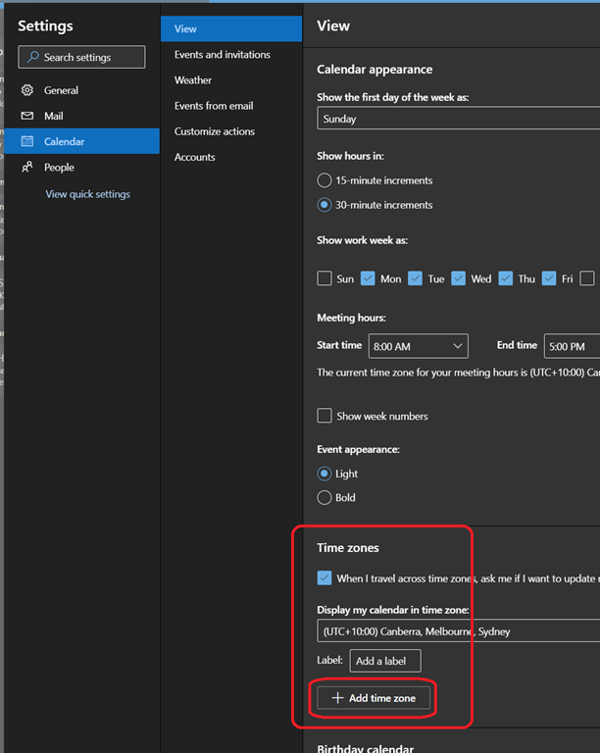Screen dimensions: 600x753
Task: Go to the Weather settings section
Action: [193, 80]
